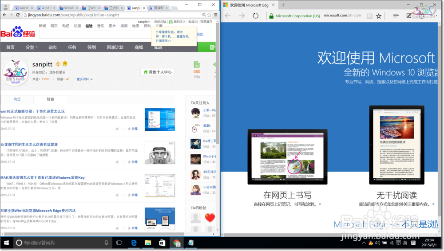Click 网页 link in Baidu top links
This screenshot has height=251, width=444.
[x=54, y=26]
